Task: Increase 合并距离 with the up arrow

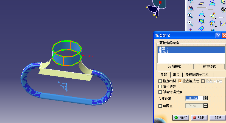Action: [x=205, y=97]
